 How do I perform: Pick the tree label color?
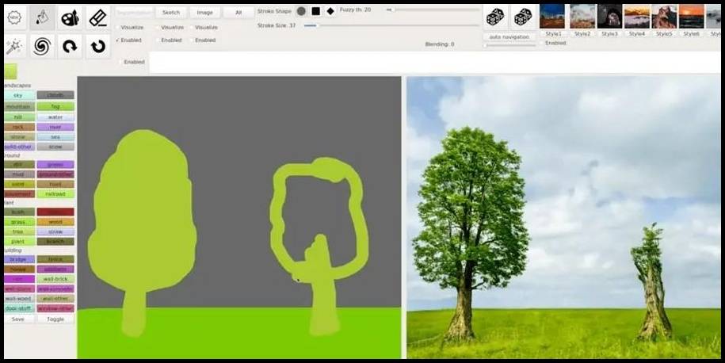pyautogui.click(x=18, y=231)
